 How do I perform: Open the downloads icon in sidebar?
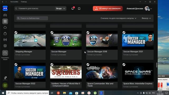point(5,78)
